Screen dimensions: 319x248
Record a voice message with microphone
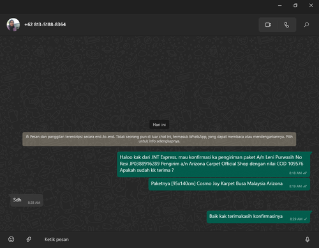click(308, 240)
